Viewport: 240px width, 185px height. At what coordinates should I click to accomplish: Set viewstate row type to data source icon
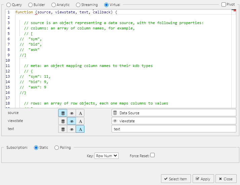click(x=63, y=121)
